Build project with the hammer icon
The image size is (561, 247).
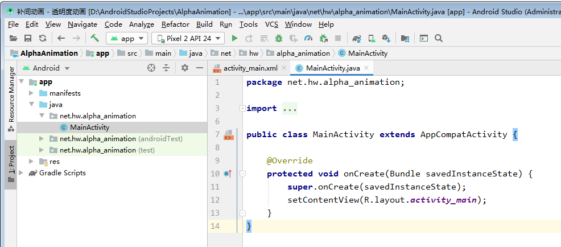(95, 38)
